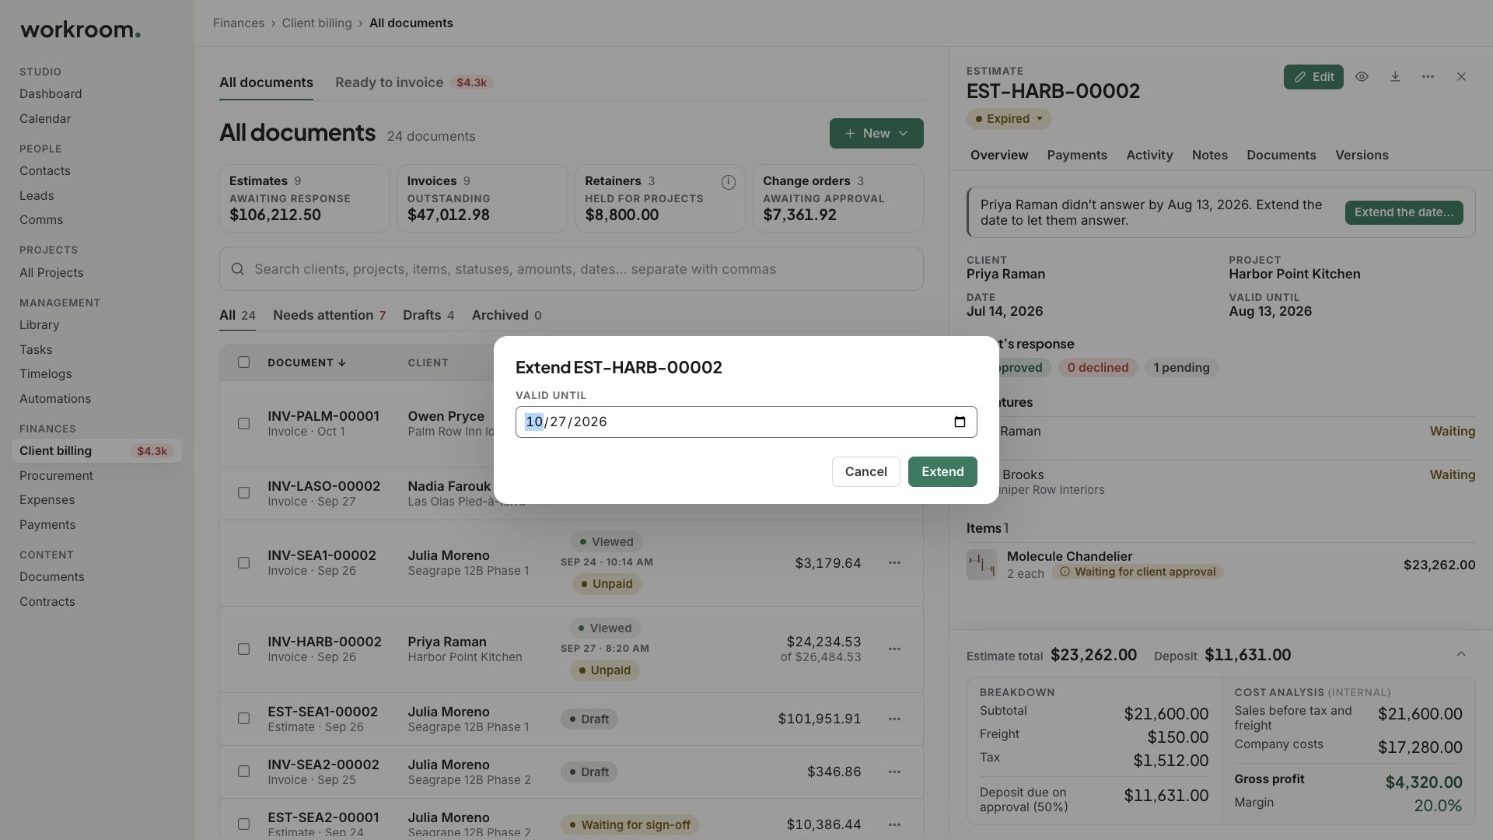Open more options menu in estimate panel
This screenshot has width=1493, height=840.
[x=1428, y=77]
